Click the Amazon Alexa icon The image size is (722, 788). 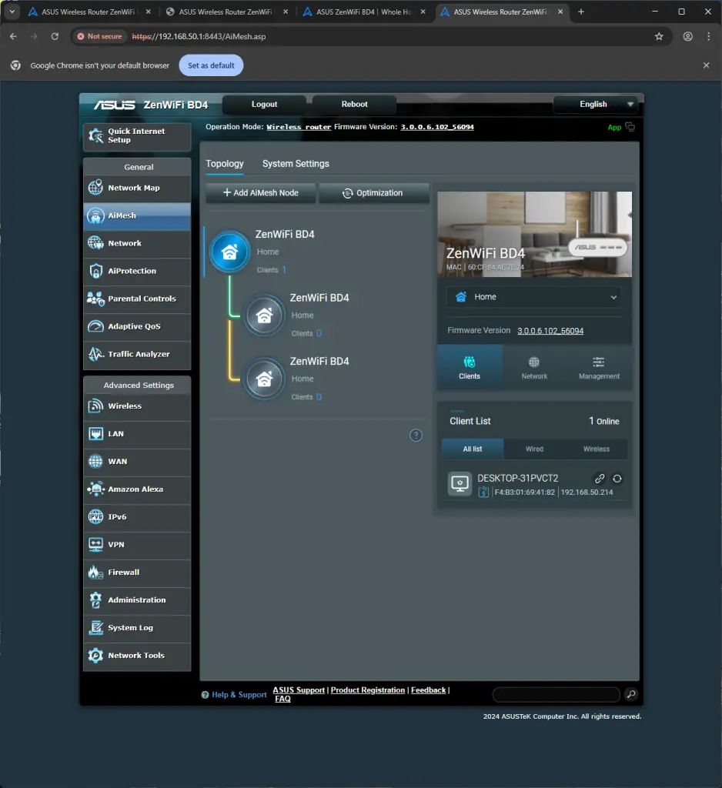pos(95,489)
